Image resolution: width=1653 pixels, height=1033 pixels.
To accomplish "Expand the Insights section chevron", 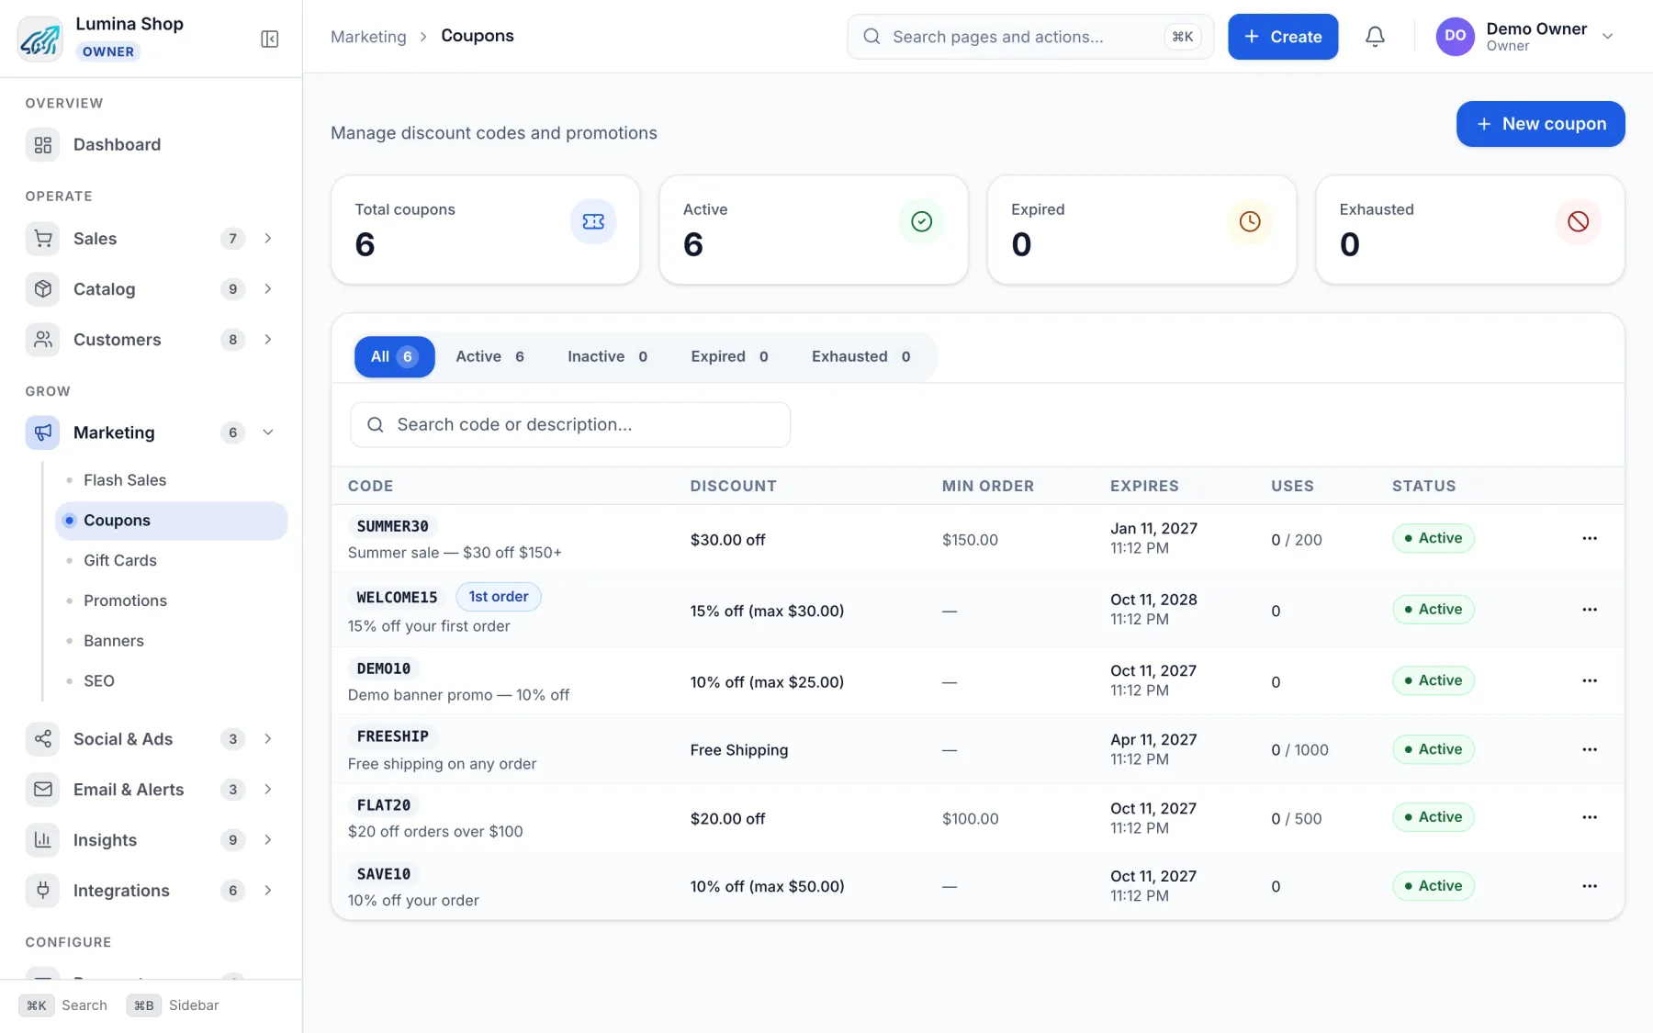I will pos(268,840).
